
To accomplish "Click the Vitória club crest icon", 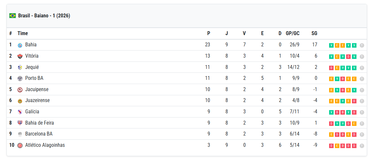I will [x=20, y=56].
